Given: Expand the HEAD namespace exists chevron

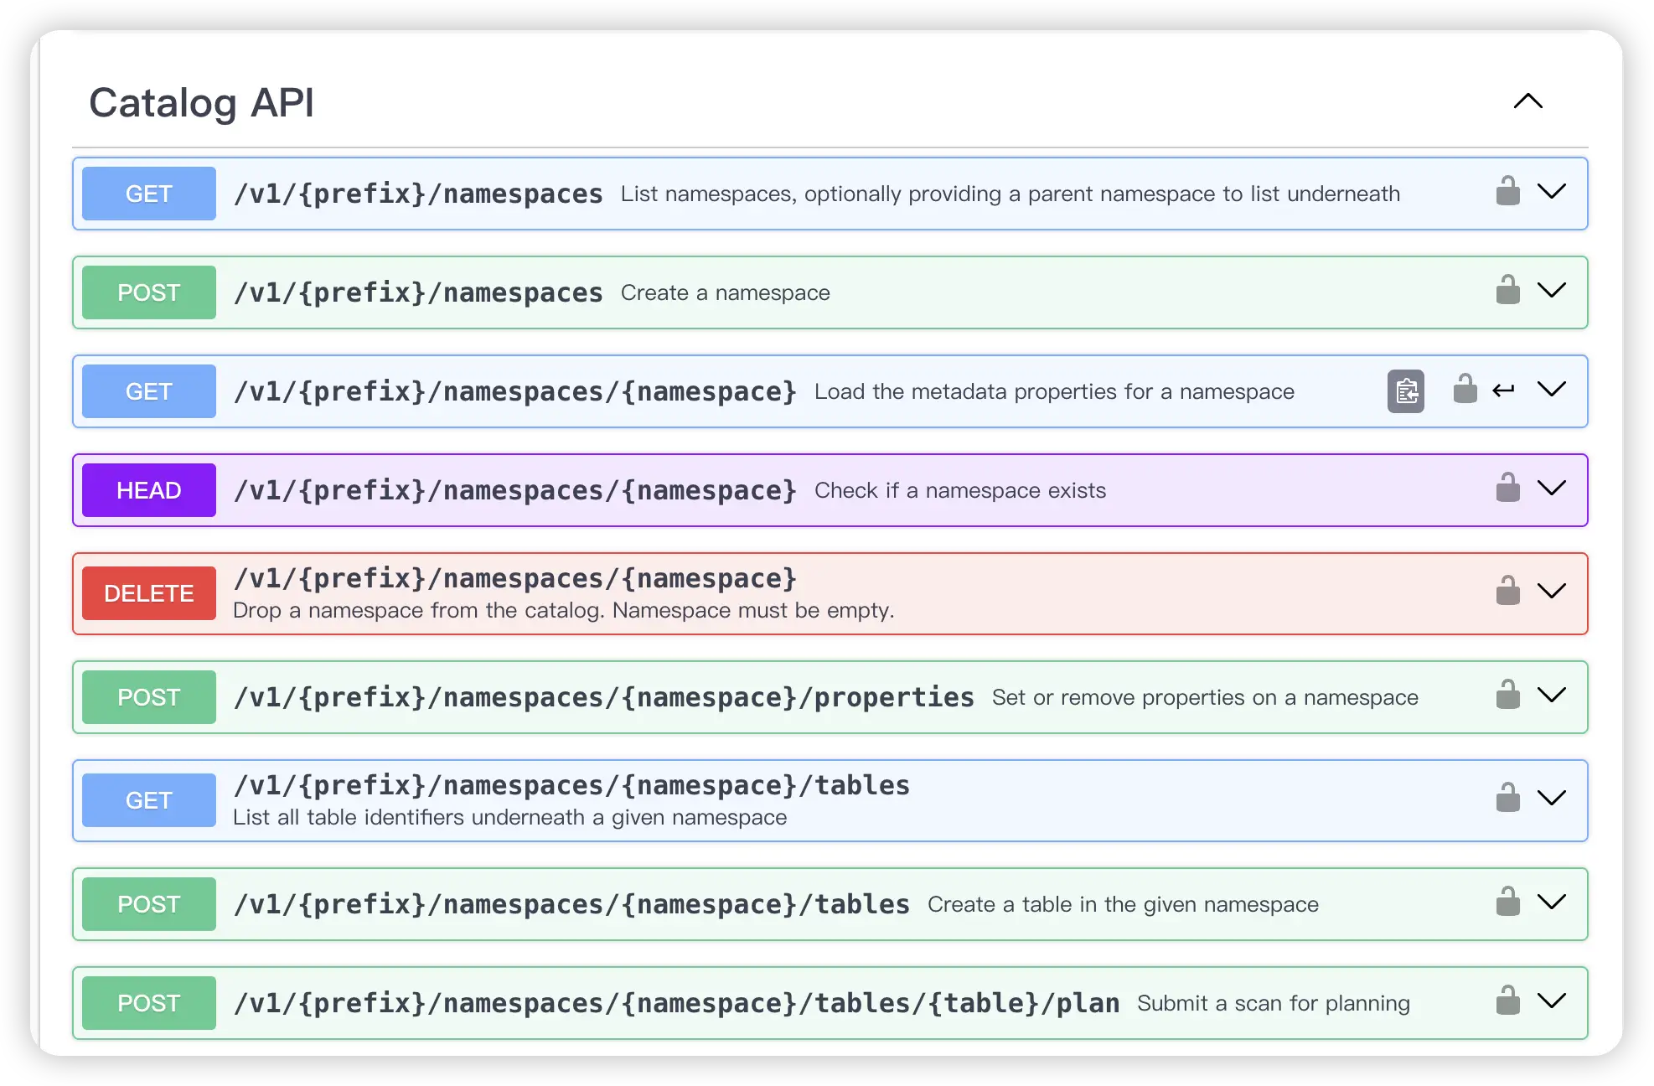Looking at the screenshot, I should click(x=1552, y=489).
